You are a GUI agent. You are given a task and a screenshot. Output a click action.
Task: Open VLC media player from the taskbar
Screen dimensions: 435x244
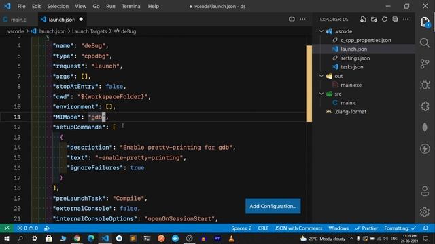click(x=231, y=238)
